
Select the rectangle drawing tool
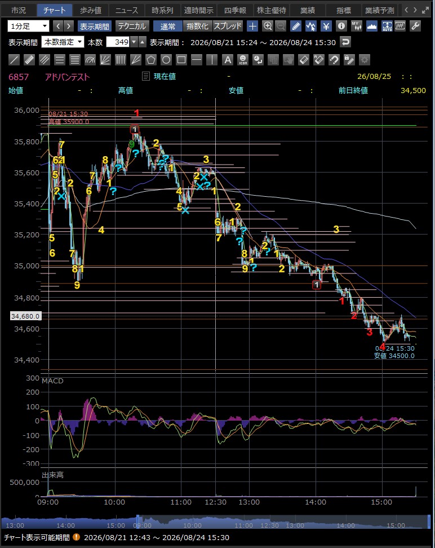(x=181, y=60)
